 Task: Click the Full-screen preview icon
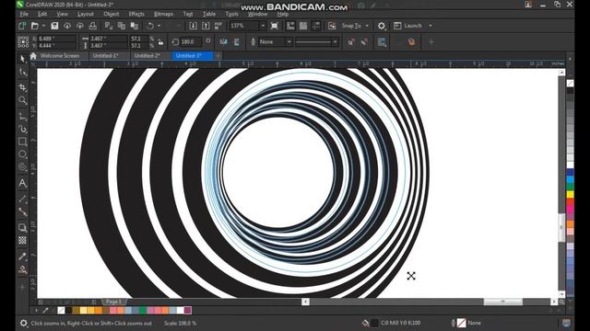pos(275,26)
